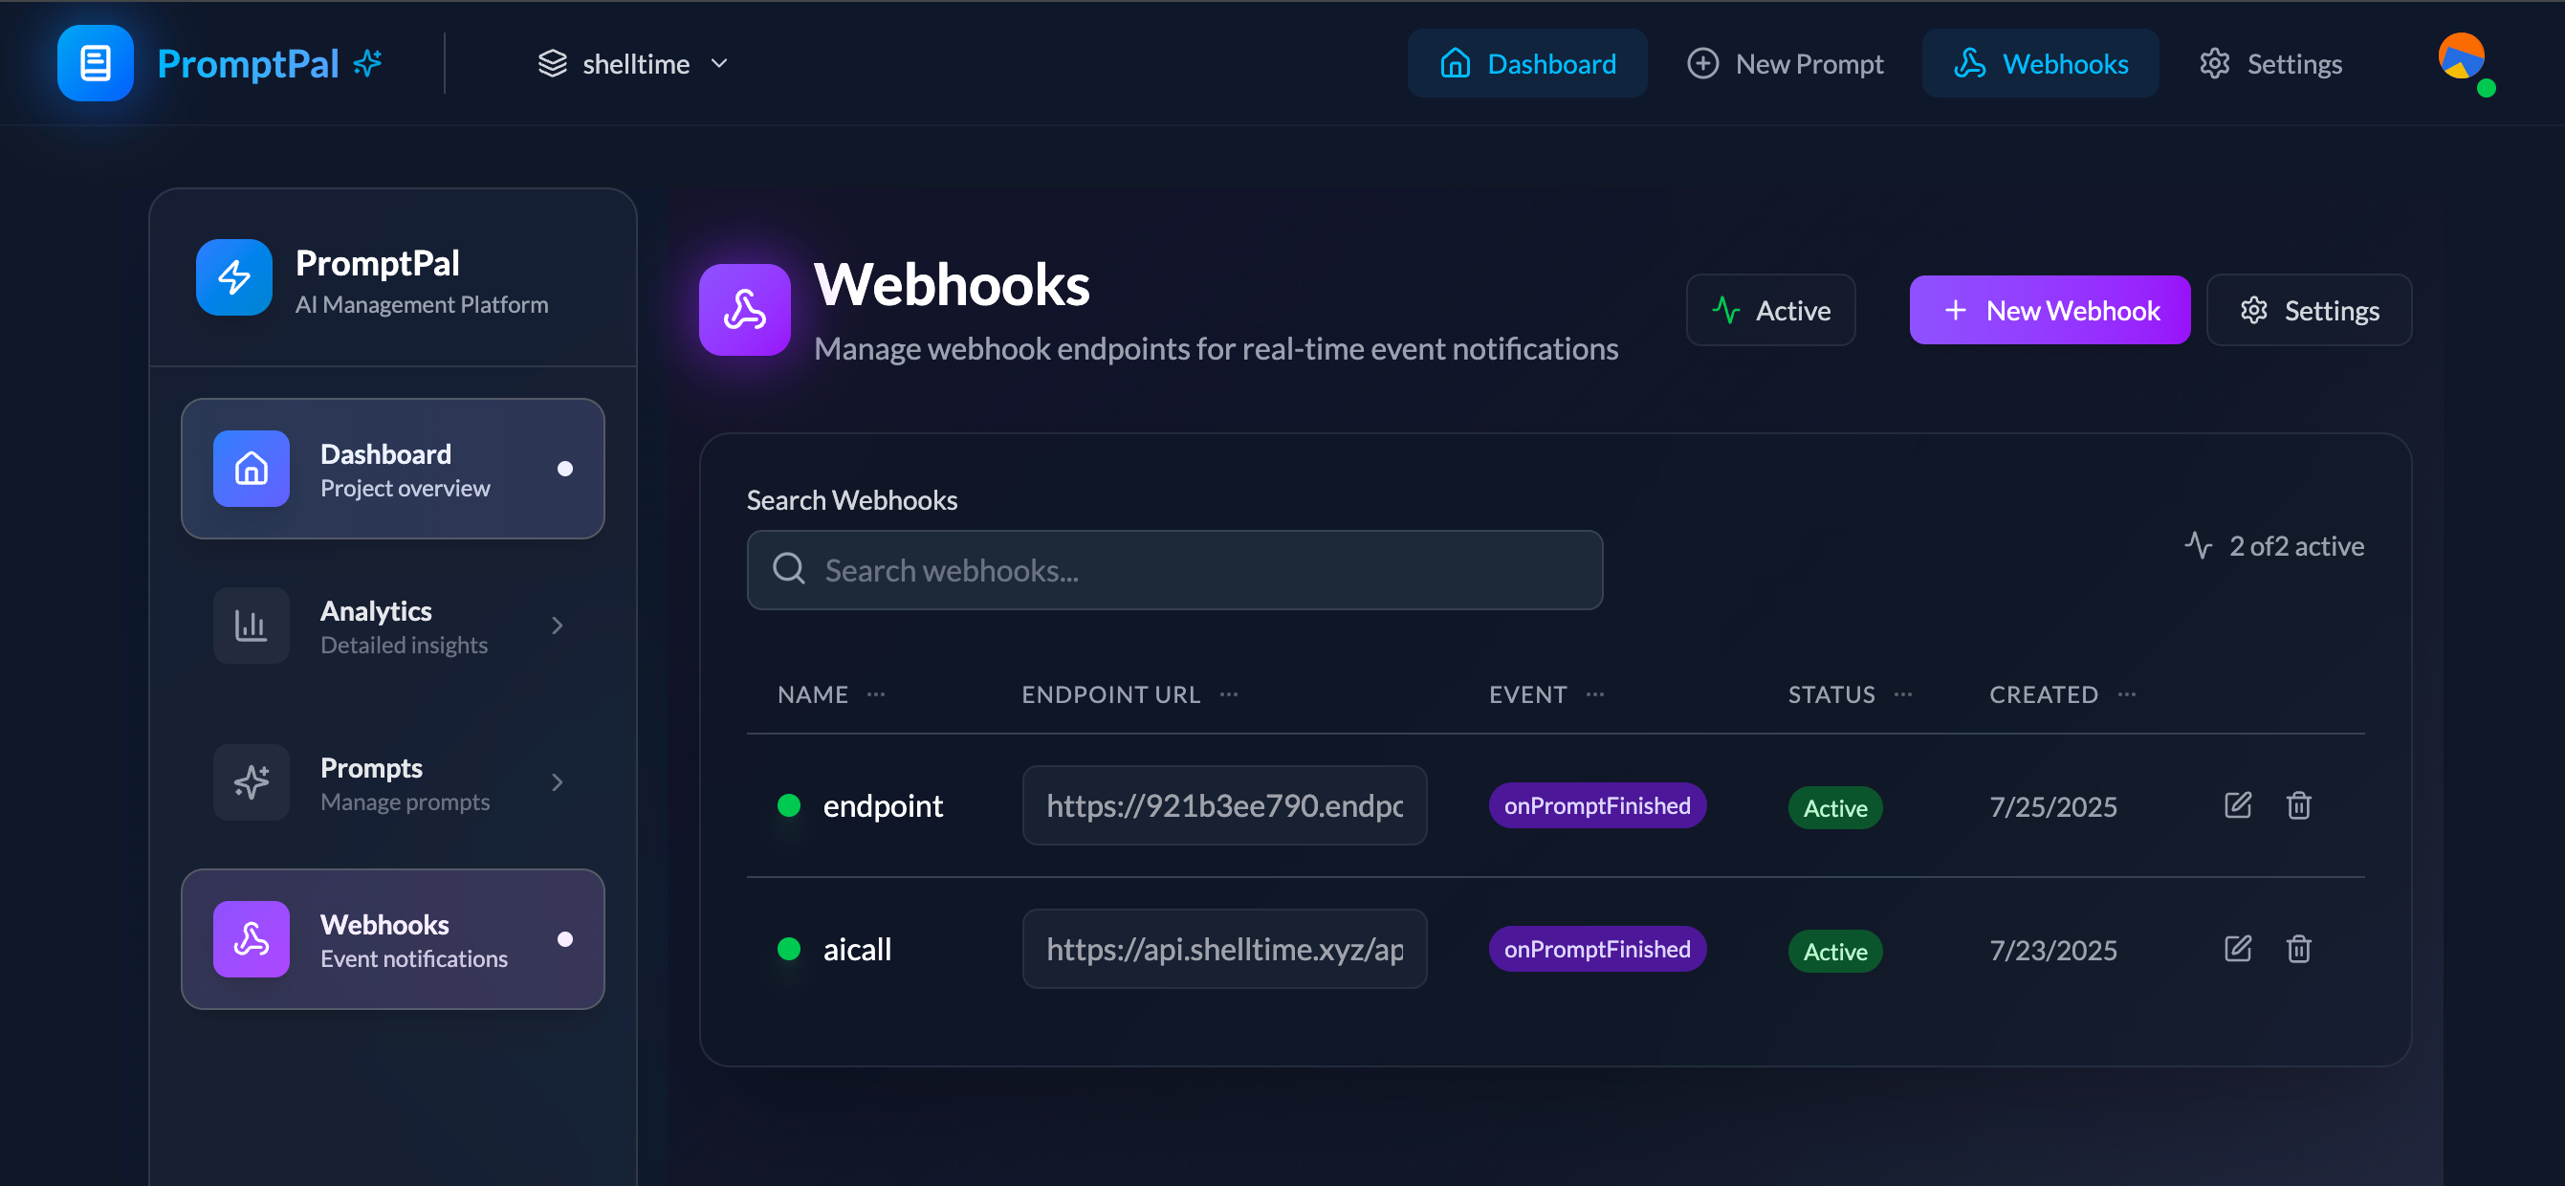Image resolution: width=2565 pixels, height=1186 pixels.
Task: Edit the aicall webhook
Action: coord(2237,948)
